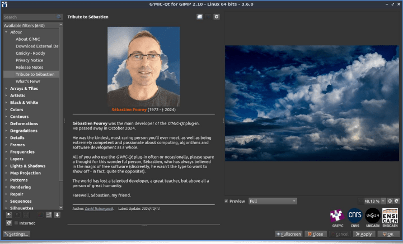403x244 pixels.
Task: Click the Close button
Action: coord(316,234)
